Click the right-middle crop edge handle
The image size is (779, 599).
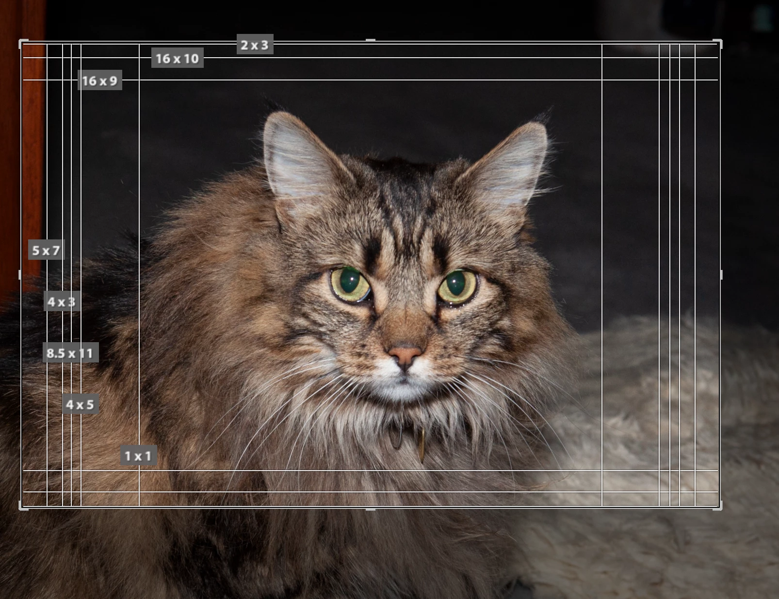click(721, 275)
